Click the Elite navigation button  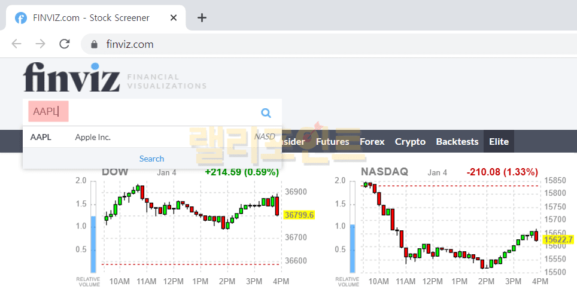click(499, 142)
